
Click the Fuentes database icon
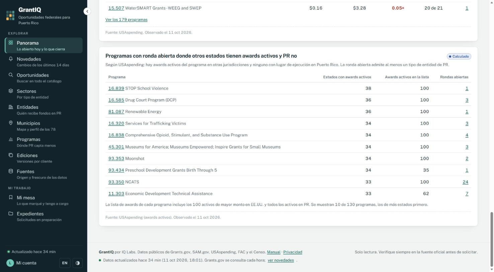[x=11, y=171]
